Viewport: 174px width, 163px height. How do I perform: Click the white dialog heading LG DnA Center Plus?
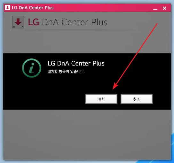(x=76, y=63)
